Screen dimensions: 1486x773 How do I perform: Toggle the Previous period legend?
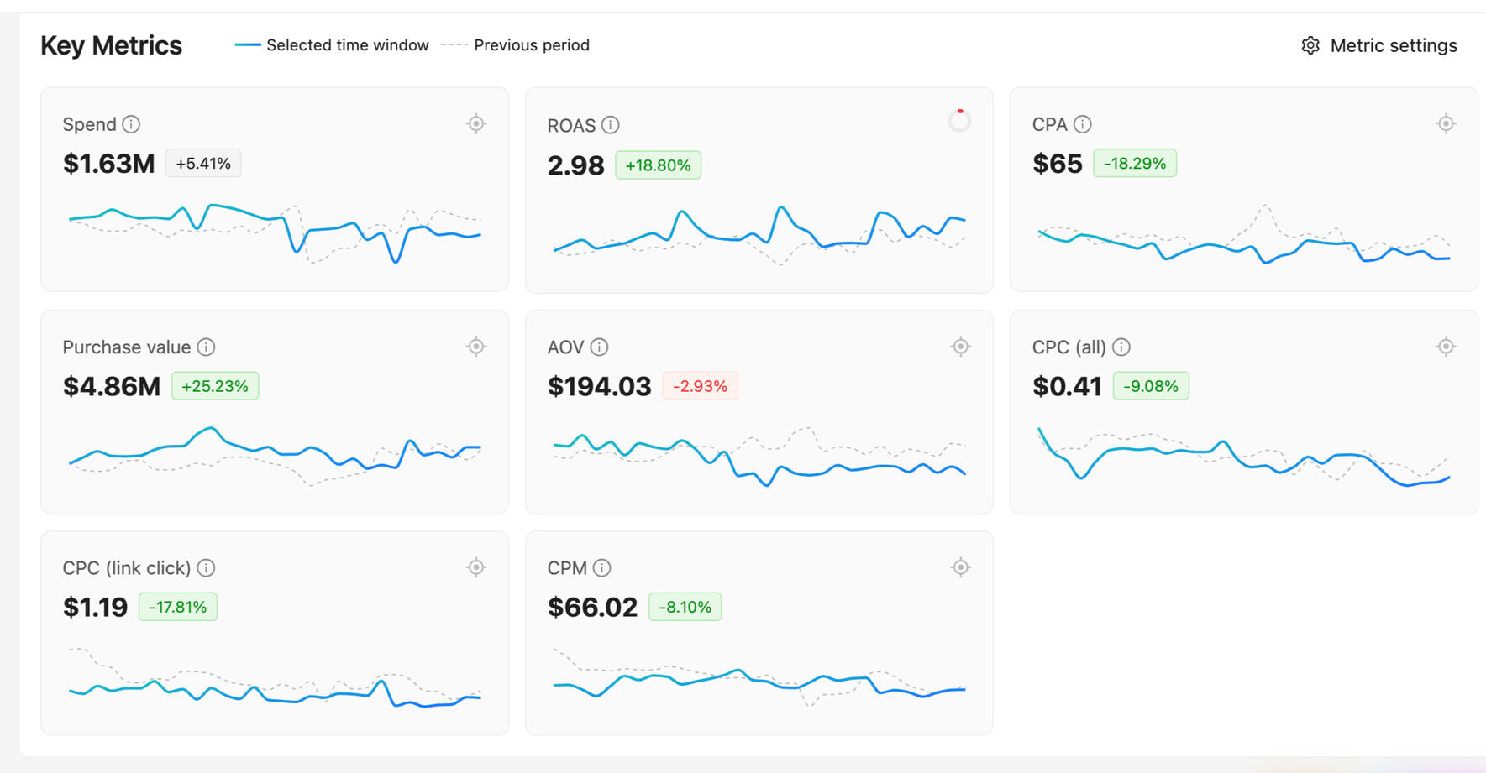coord(516,45)
